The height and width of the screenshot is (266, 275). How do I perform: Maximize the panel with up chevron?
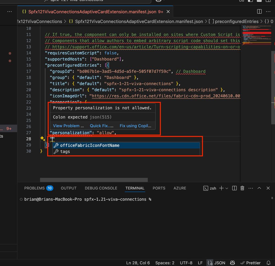point(259,188)
